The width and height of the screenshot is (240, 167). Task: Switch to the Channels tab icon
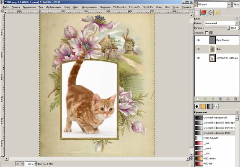click(x=204, y=13)
